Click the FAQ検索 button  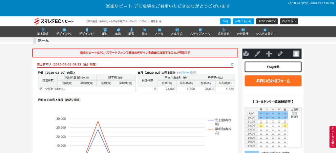point(273,67)
